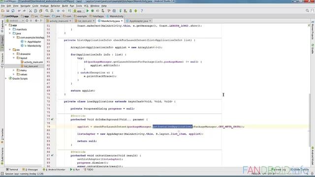Click the Make Project toolbar icon
This screenshot has width=315, height=177.
(69, 11)
